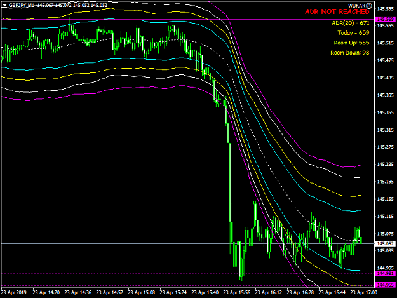Image resolution: width=397 pixels, height=298 pixels.
Task: Click the current price 145.052 tag
Action: [x=385, y=243]
